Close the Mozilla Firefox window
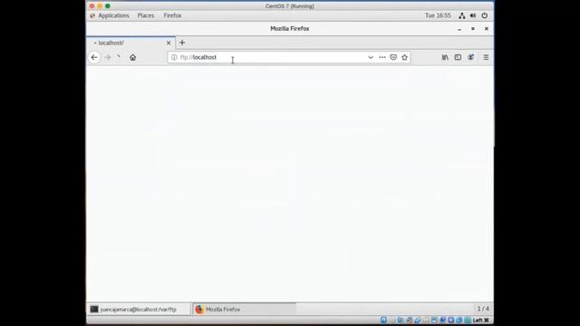The width and height of the screenshot is (580, 326). pos(486,29)
